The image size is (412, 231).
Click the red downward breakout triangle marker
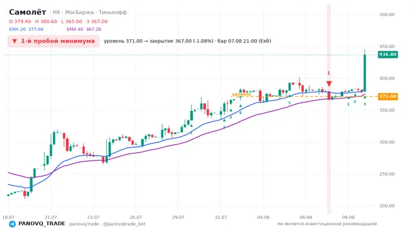point(329,84)
